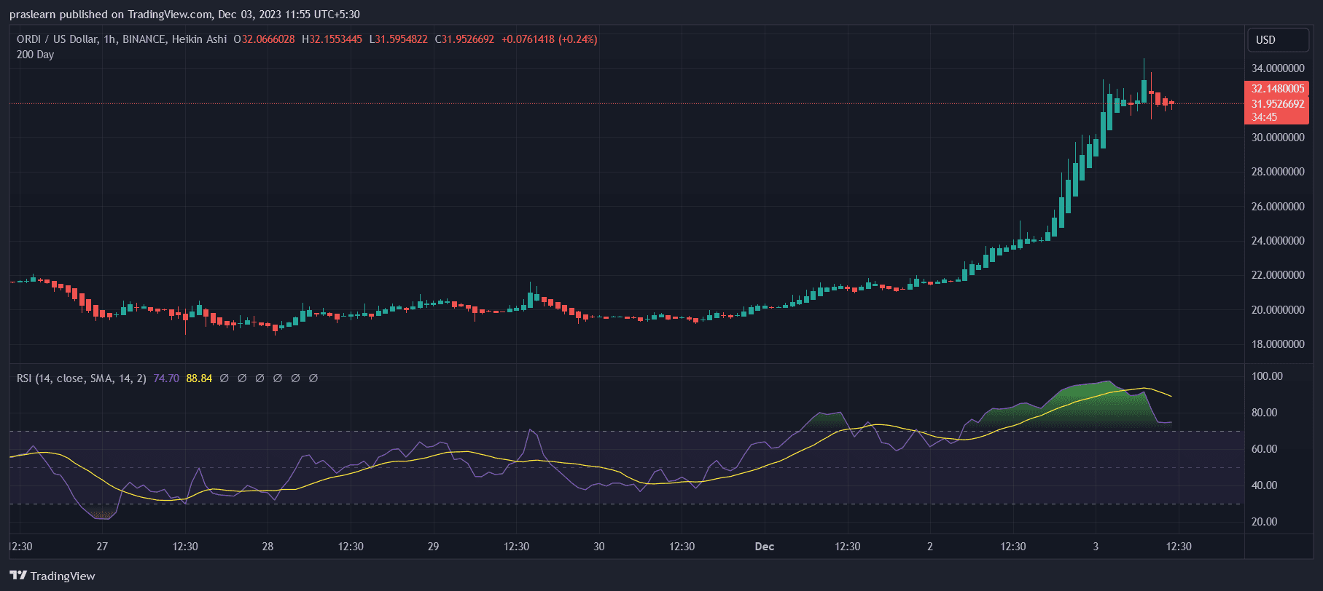Click the purple RSI value 74.70
The image size is (1323, 591).
(166, 378)
